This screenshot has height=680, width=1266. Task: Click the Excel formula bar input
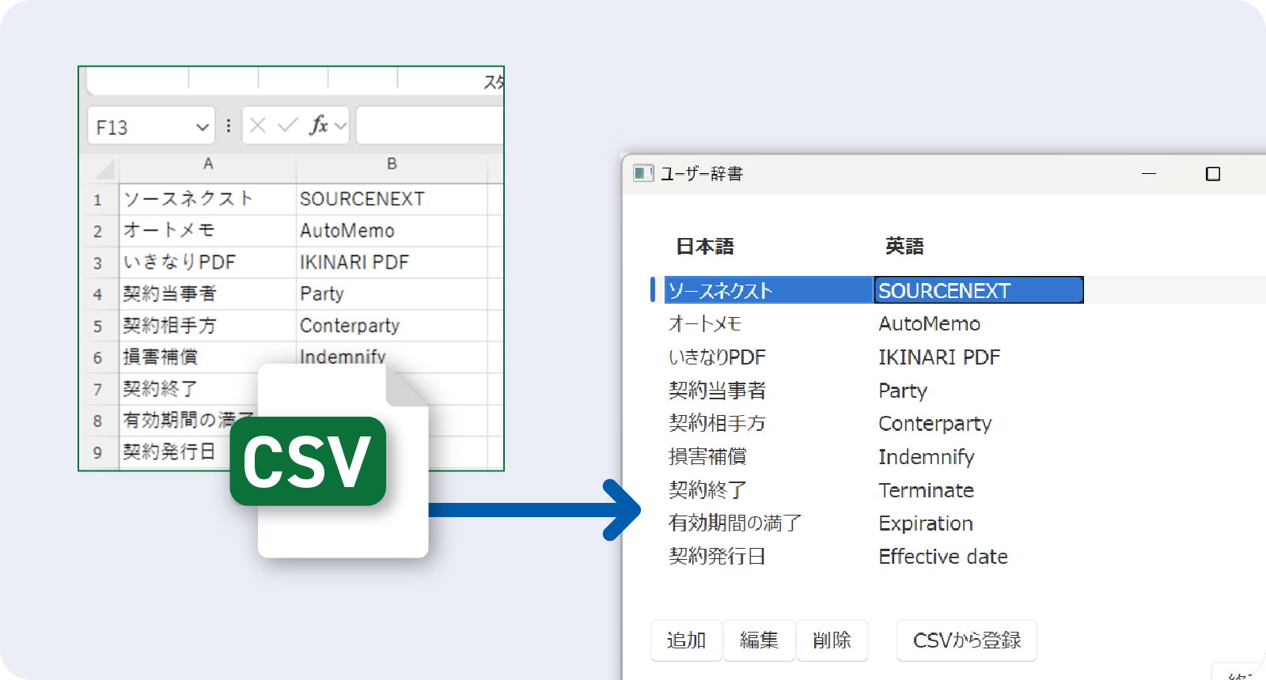coord(430,126)
